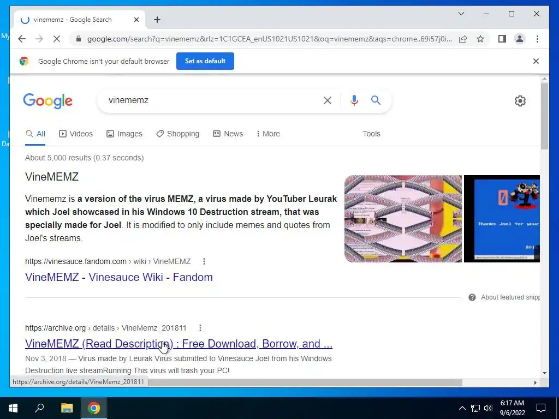Open VineMEMZ - Vinesauce Wiki - Fandom link
559x419 pixels.
(x=118, y=277)
